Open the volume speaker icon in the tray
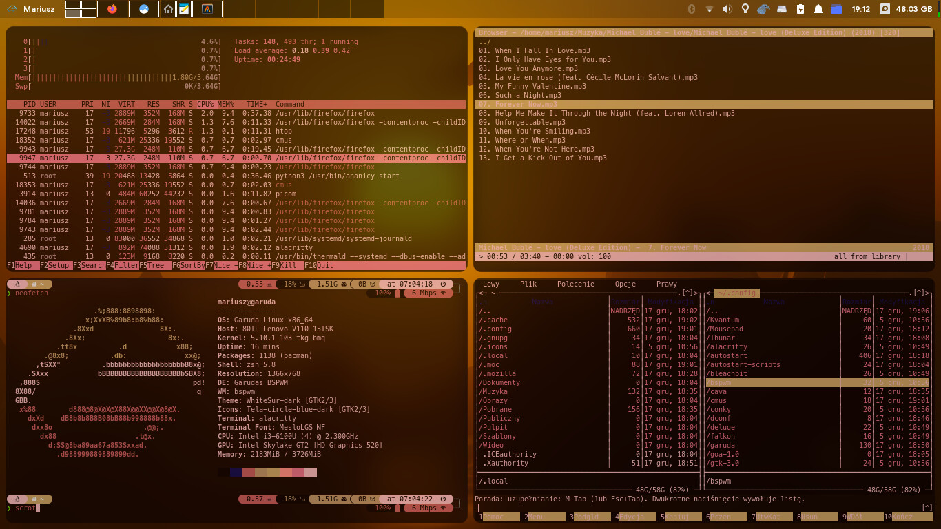 point(727,9)
